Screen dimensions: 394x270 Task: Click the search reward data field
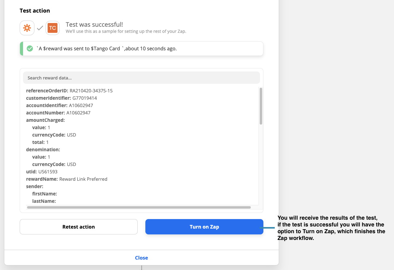(141, 78)
